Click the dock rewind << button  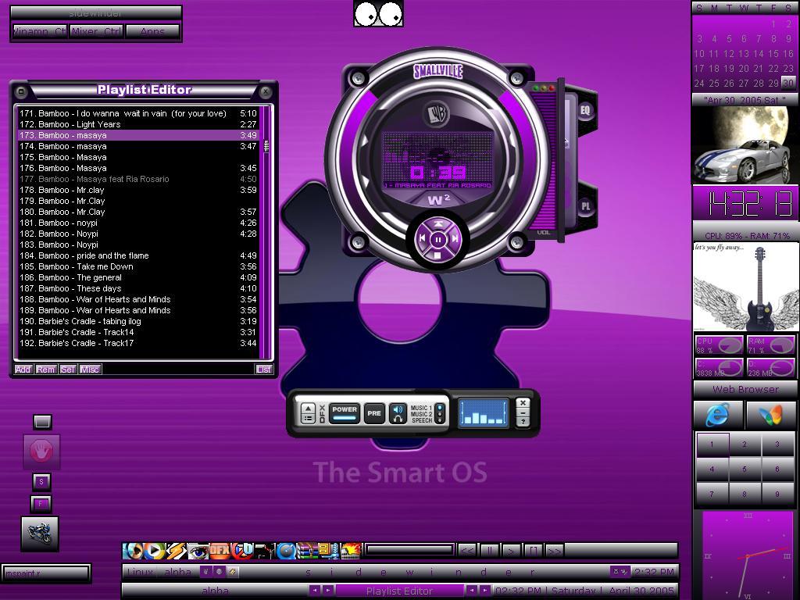click(467, 550)
